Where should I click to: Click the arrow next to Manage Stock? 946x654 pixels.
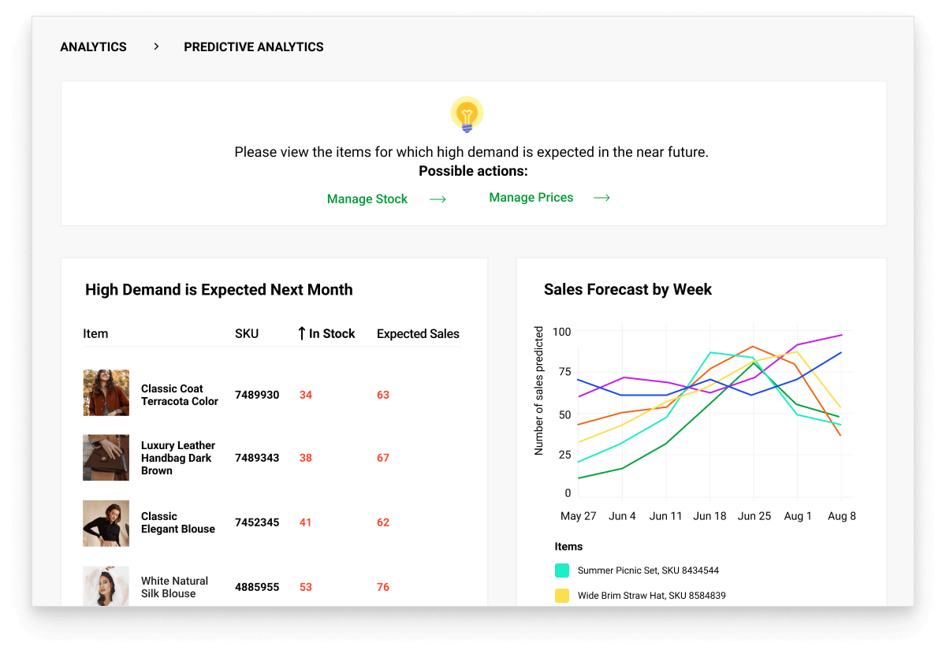coord(438,199)
